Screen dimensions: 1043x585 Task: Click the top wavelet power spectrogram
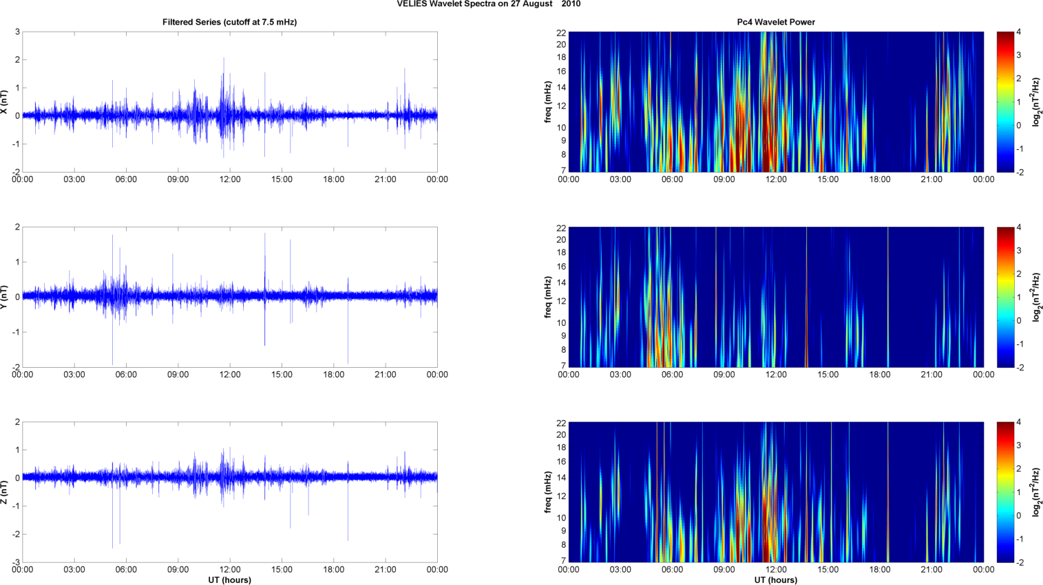coord(776,102)
